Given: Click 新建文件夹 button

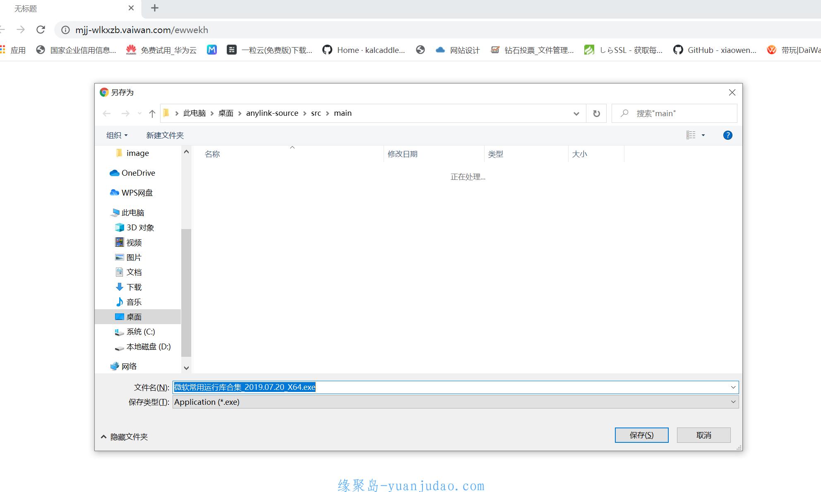Looking at the screenshot, I should [165, 135].
